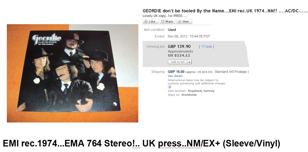The image size is (308, 152).
Task: Click the GEORDIE listing title text
Action: 225,11
